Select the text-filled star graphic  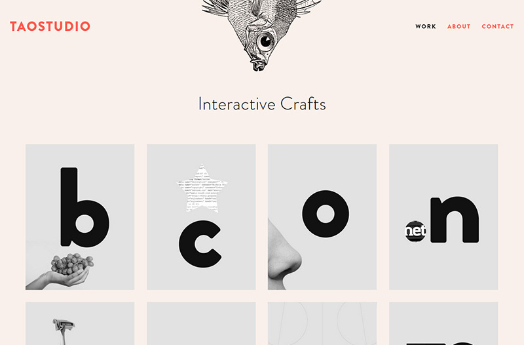(x=202, y=188)
